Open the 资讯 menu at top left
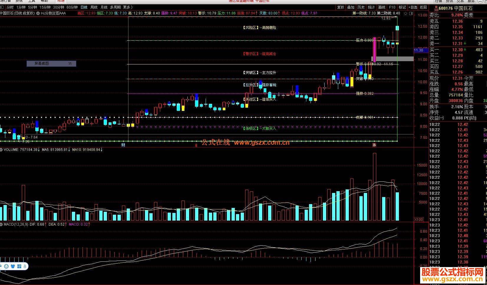 coord(19,1)
